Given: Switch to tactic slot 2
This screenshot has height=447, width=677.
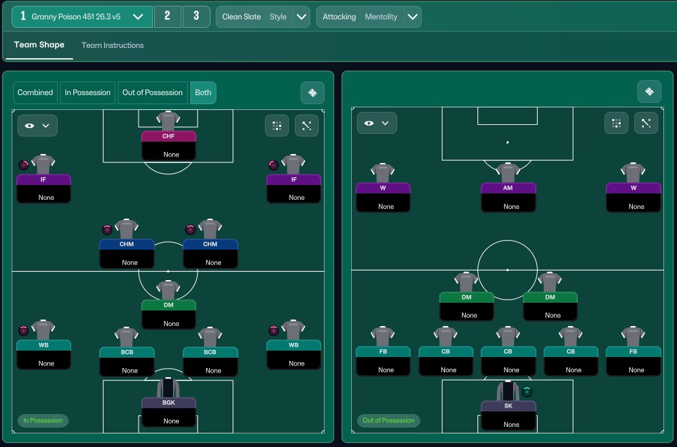Looking at the screenshot, I should point(168,17).
